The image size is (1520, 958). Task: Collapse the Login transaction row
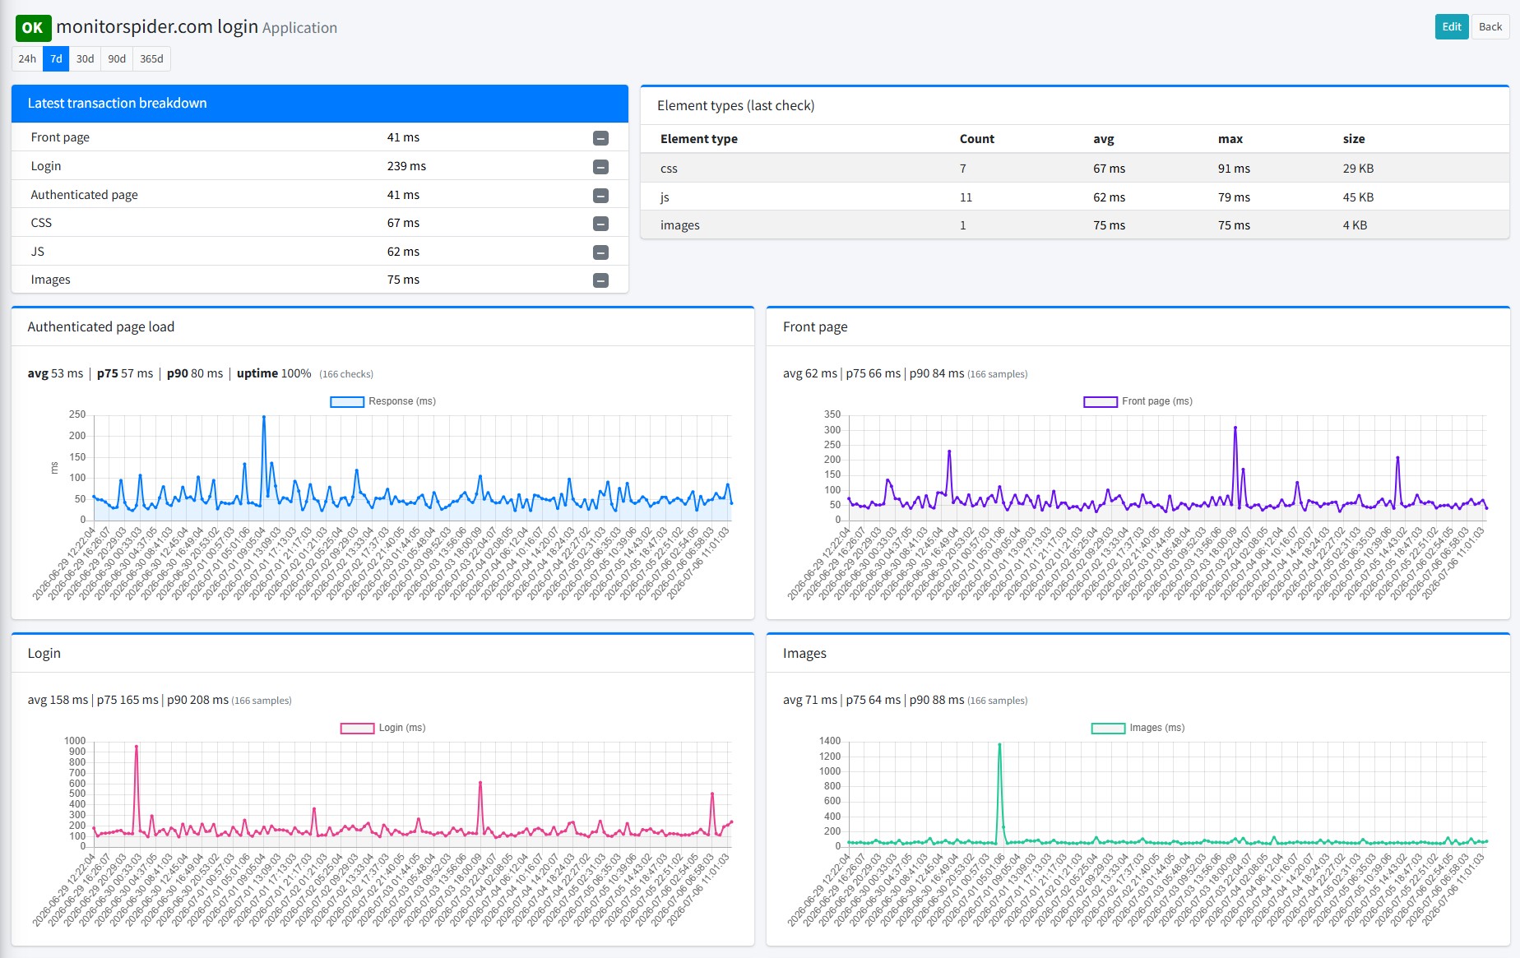click(600, 167)
